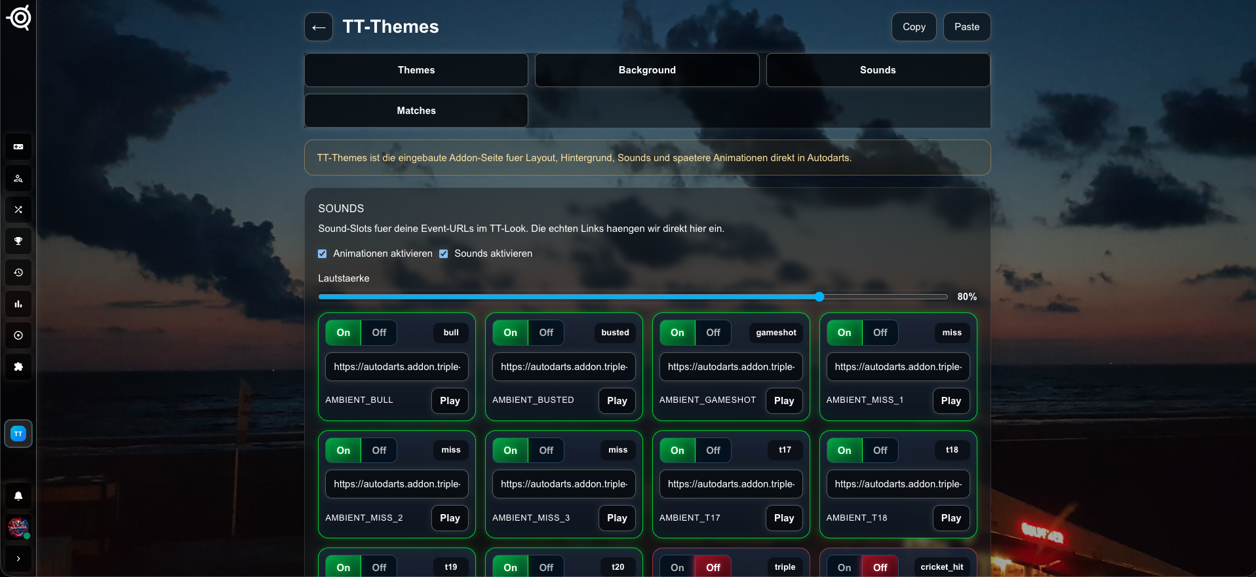Click the 80% volume value
1256x577 pixels.
point(967,297)
